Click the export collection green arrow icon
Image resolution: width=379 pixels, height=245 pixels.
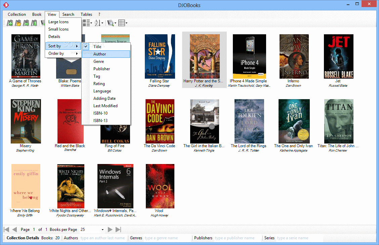click(26, 23)
